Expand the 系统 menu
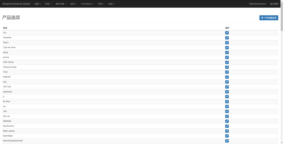This screenshot has width=283, height=144. (112, 4)
